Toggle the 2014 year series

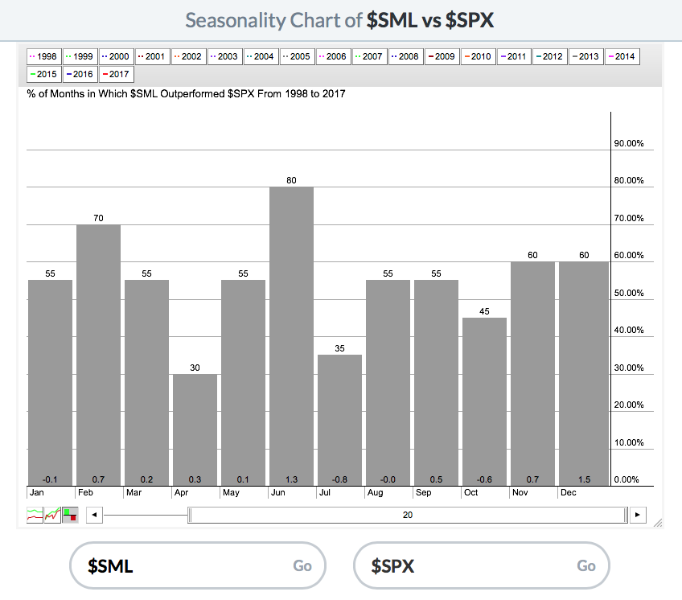click(622, 56)
